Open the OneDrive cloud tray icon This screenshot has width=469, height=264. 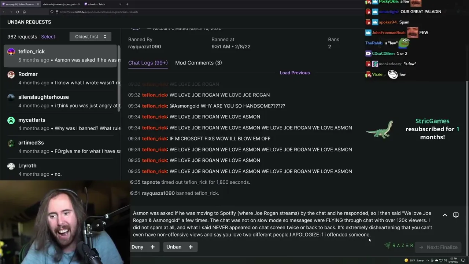[437, 260]
